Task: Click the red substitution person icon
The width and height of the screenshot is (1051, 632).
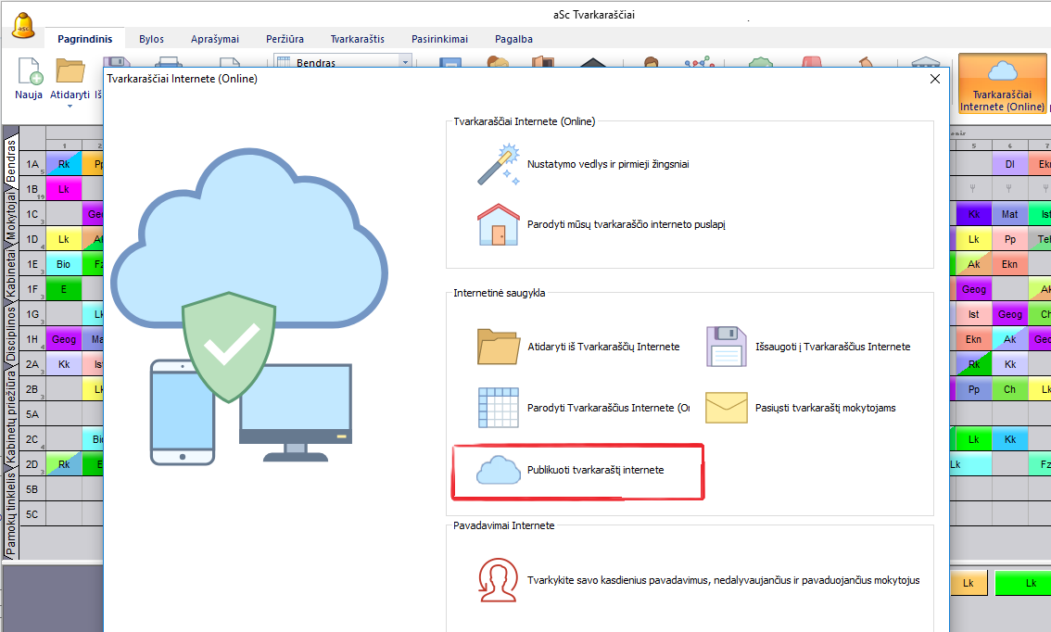Action: 498,580
